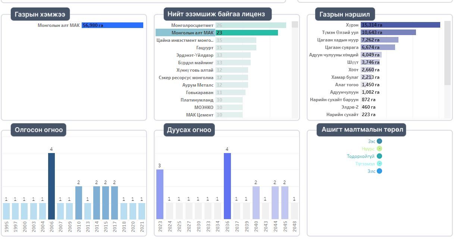Click the 2036 bar in Дуусах огноо
This screenshot has height=243, width=460.
coord(227,186)
